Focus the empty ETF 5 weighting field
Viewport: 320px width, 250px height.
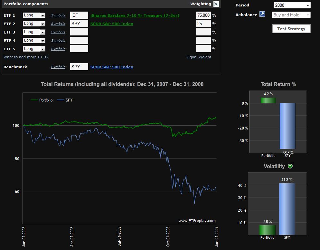click(x=203, y=49)
